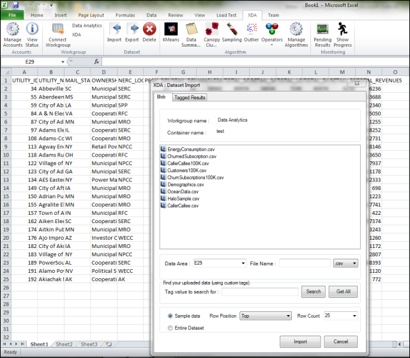Image resolution: width=410 pixels, height=358 pixels.
Task: Select column A header
Action: point(24,72)
